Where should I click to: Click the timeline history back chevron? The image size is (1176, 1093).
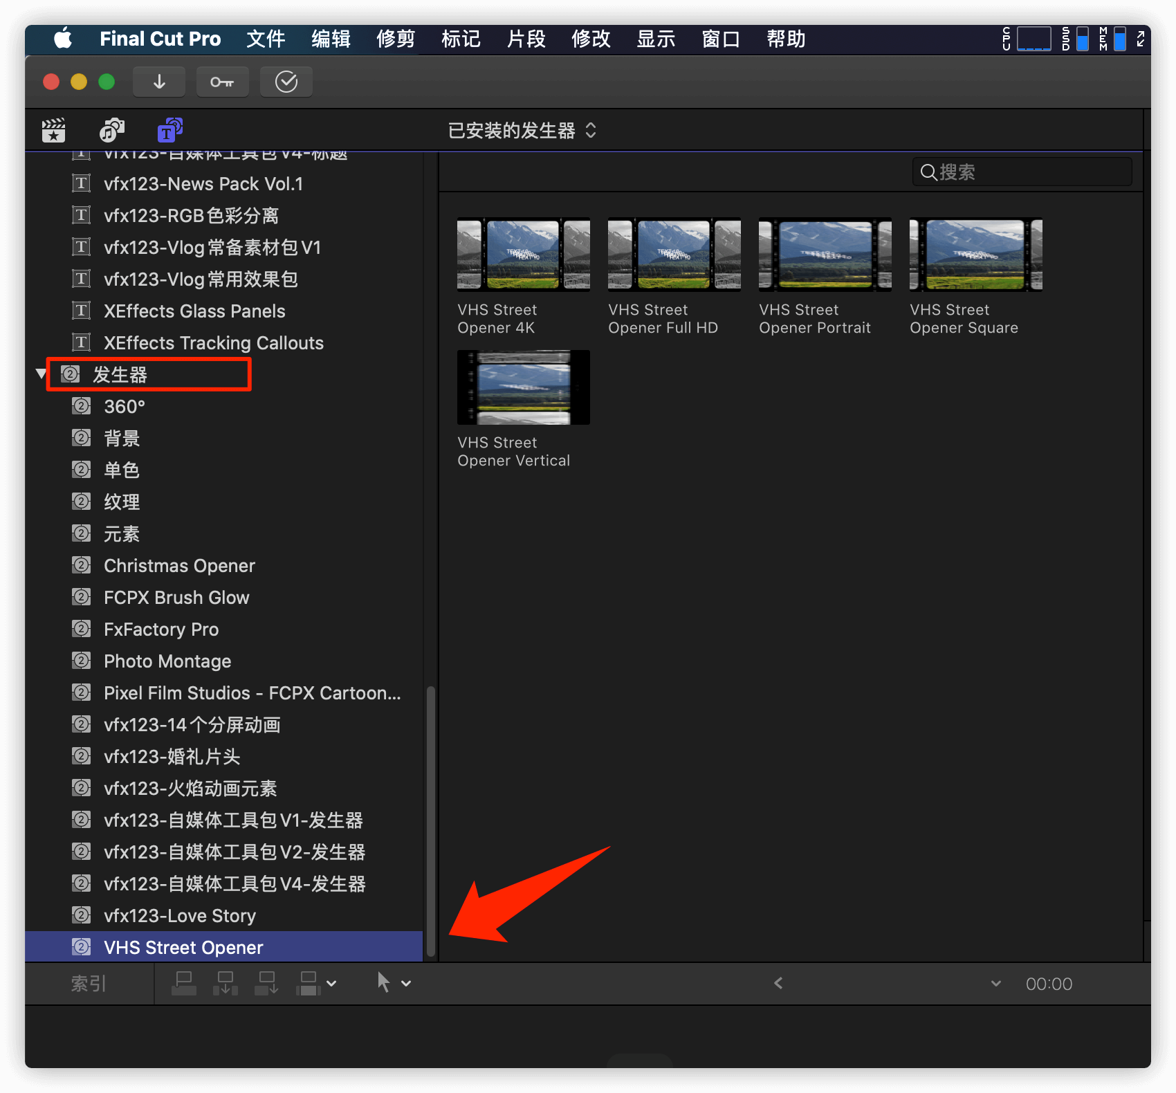click(x=778, y=983)
